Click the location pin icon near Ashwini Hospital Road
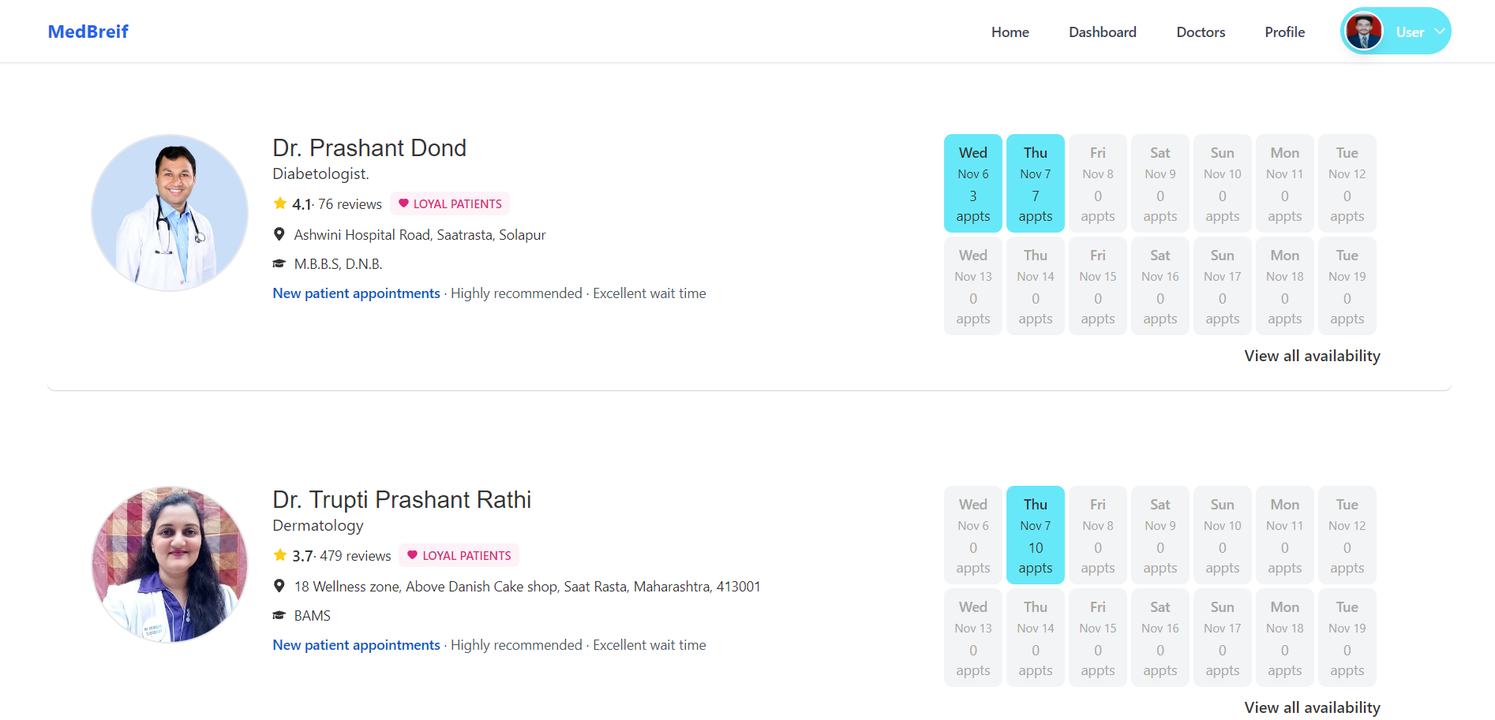Image resolution: width=1495 pixels, height=720 pixels. 279,233
